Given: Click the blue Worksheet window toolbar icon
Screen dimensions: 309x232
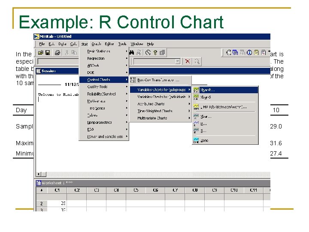Looking at the screenshot, I should click(x=235, y=53).
